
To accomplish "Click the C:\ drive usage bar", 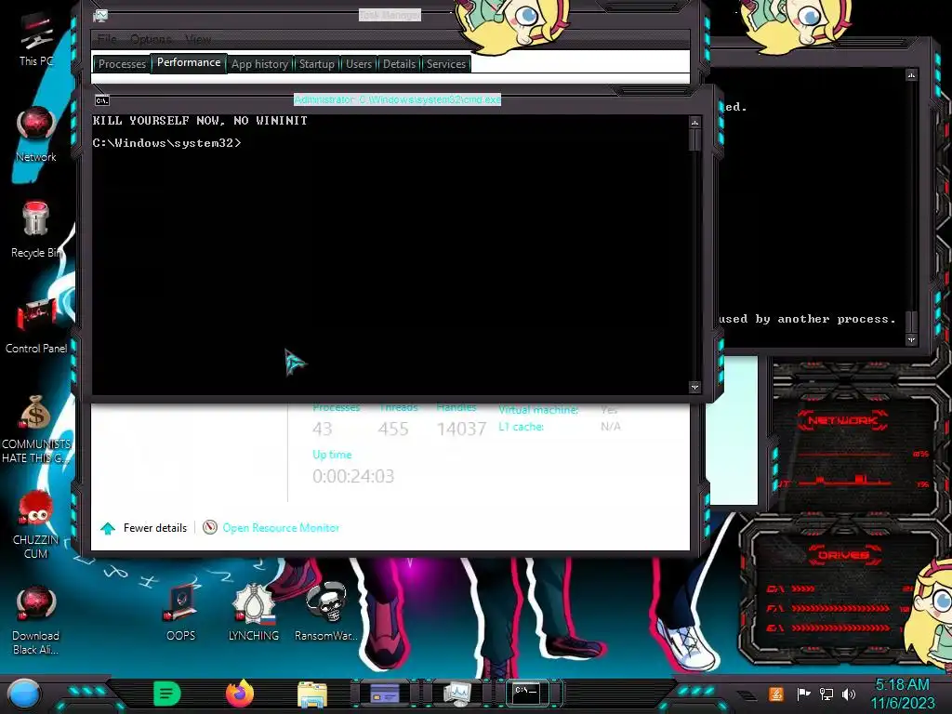I will [840, 588].
